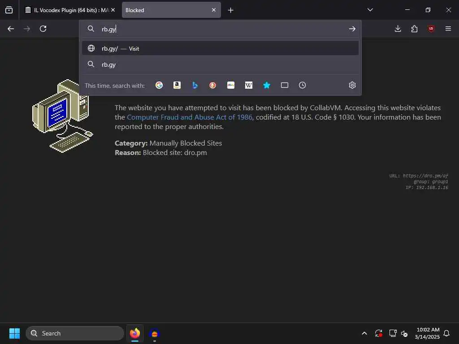
Task: Minimize the Firefox window
Action: pos(407,10)
